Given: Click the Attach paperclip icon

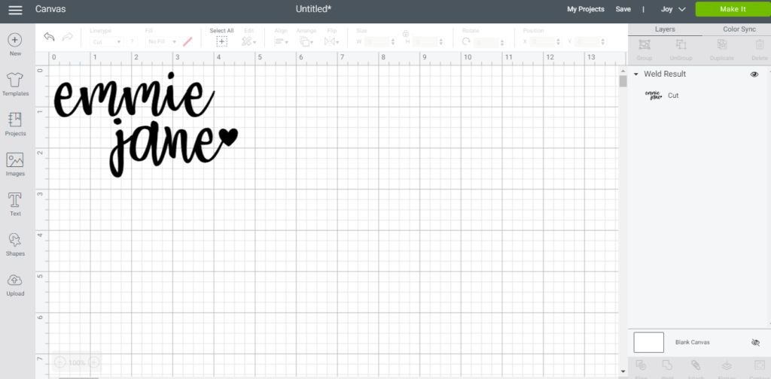Looking at the screenshot, I should click(x=695, y=365).
